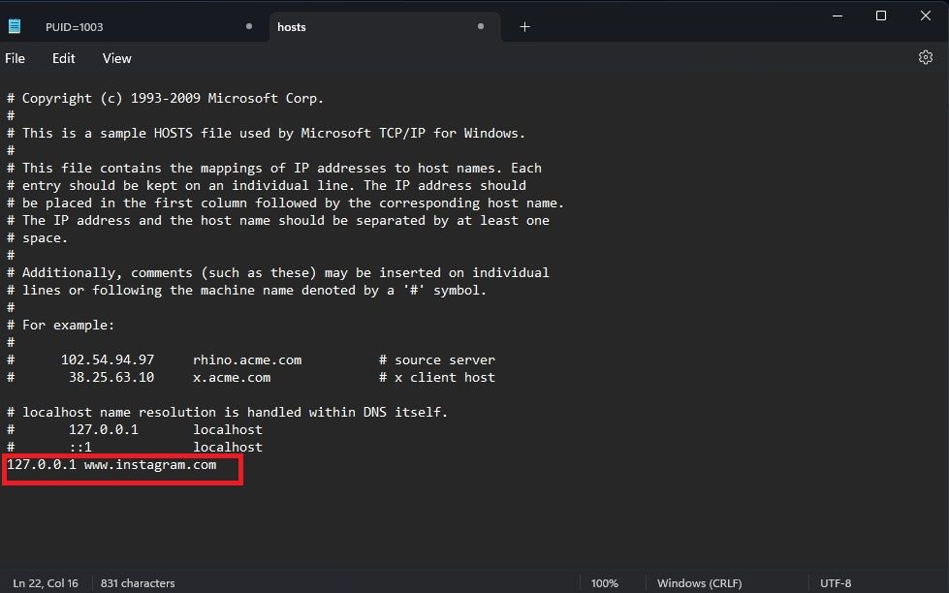Viewport: 949px width, 593px height.
Task: Open the Edit menu
Action: (x=63, y=58)
